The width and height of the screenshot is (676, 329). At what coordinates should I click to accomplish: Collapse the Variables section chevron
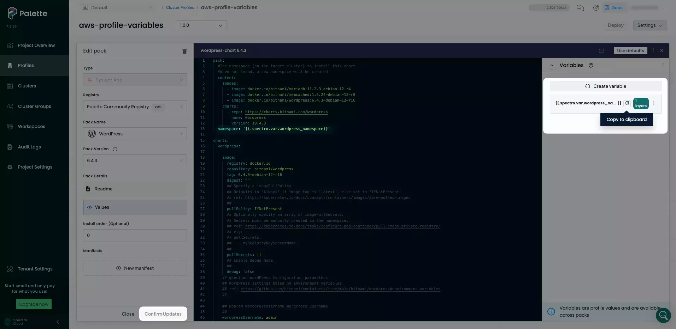[552, 65]
